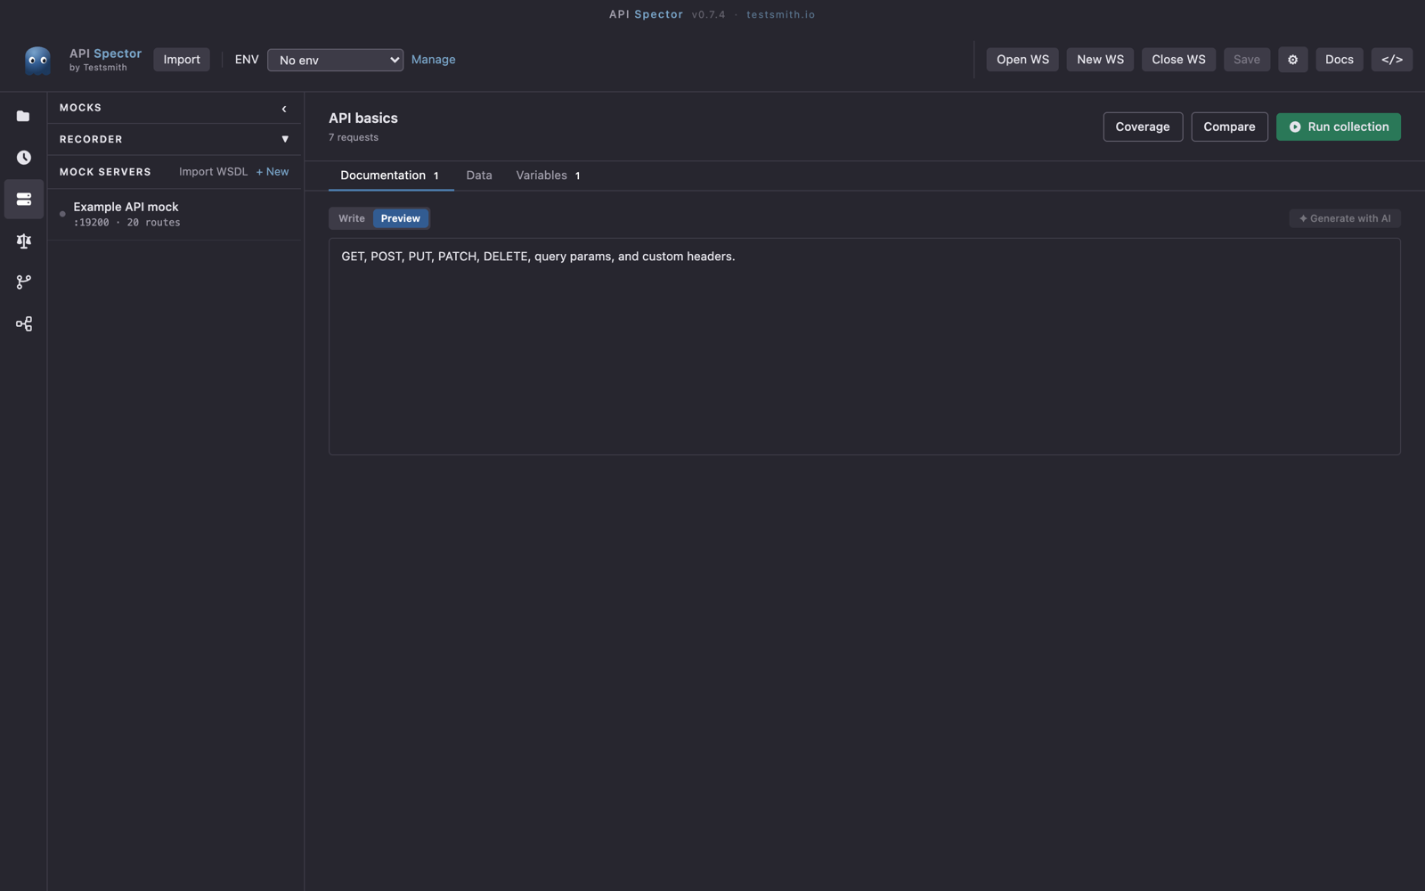Switch to the Data tab
The image size is (1425, 891).
tap(478, 176)
